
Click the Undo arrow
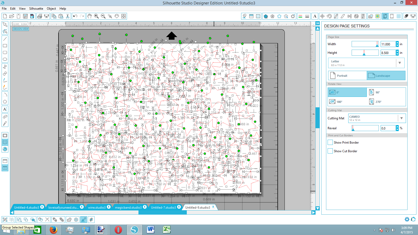[75, 16]
